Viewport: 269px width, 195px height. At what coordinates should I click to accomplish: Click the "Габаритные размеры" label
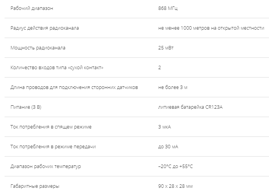tap(35, 186)
